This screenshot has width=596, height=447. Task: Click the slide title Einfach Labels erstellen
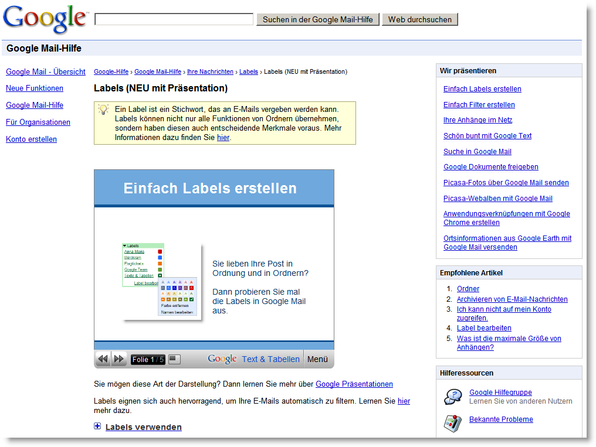point(210,188)
